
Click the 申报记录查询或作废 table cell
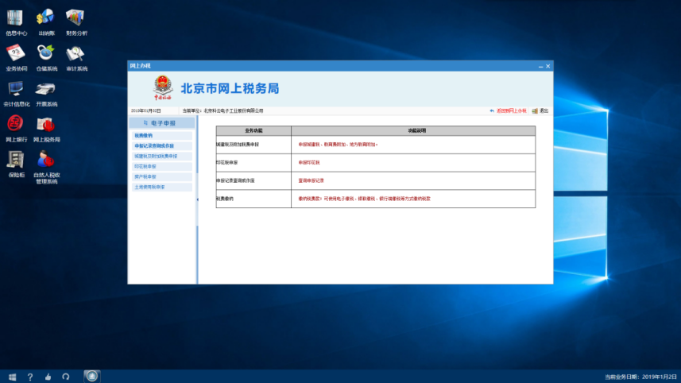pyautogui.click(x=253, y=180)
